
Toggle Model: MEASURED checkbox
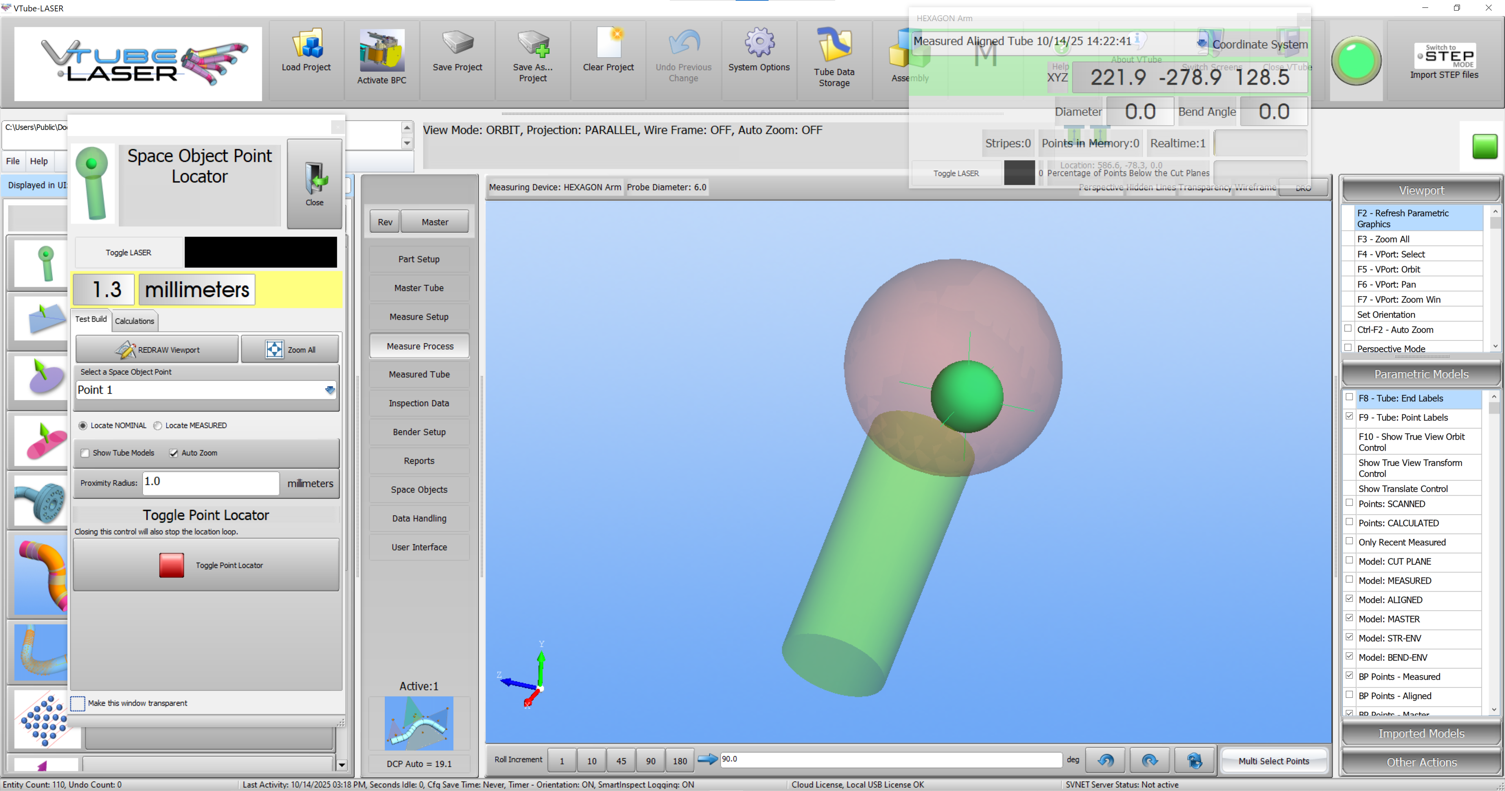click(x=1349, y=579)
